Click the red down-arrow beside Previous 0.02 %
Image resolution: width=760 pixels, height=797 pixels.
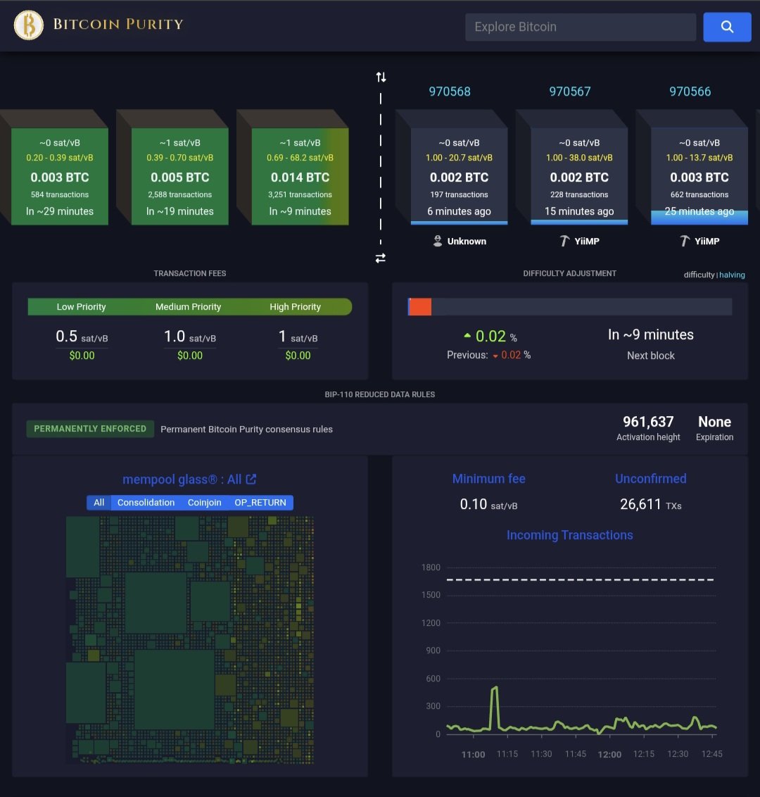[x=495, y=356]
